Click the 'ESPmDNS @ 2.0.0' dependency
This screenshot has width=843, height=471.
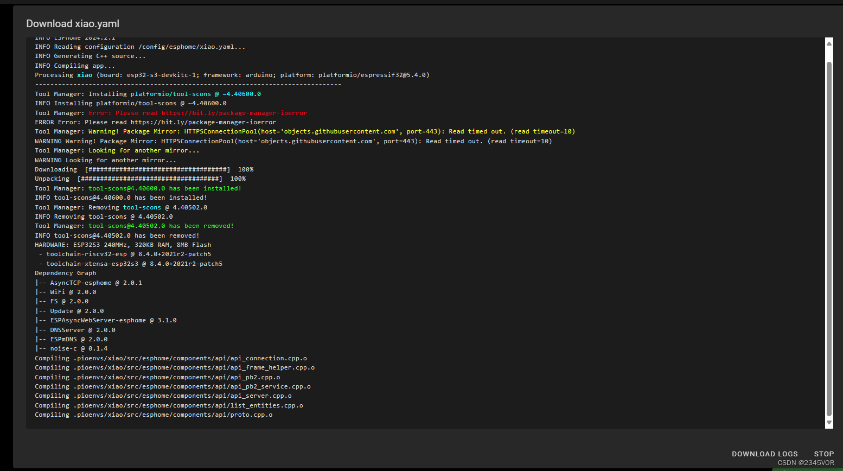(x=72, y=340)
